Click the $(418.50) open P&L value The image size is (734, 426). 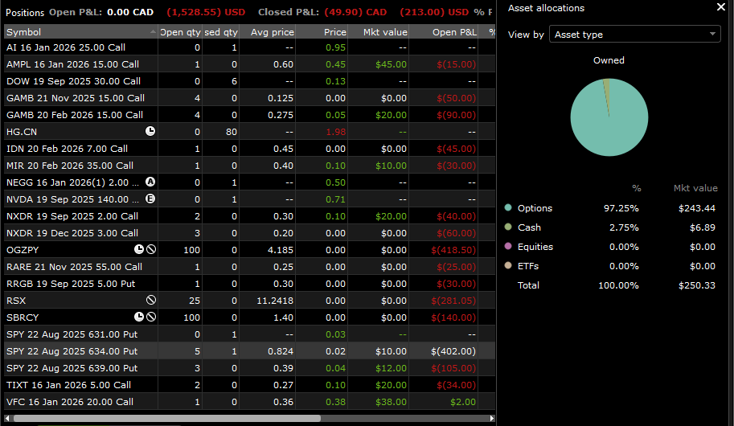pyautogui.click(x=453, y=249)
